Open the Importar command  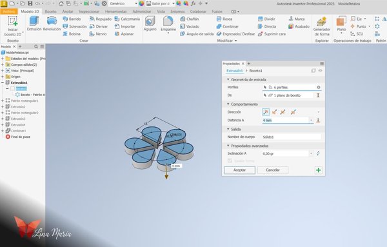click(125, 26)
